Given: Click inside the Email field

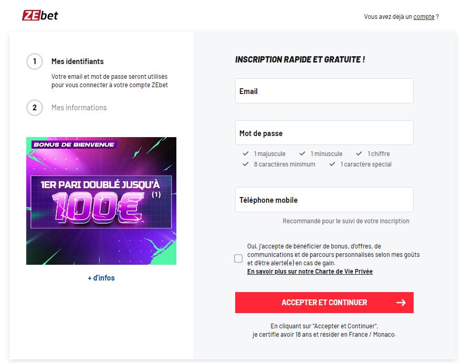Looking at the screenshot, I should pyautogui.click(x=324, y=91).
